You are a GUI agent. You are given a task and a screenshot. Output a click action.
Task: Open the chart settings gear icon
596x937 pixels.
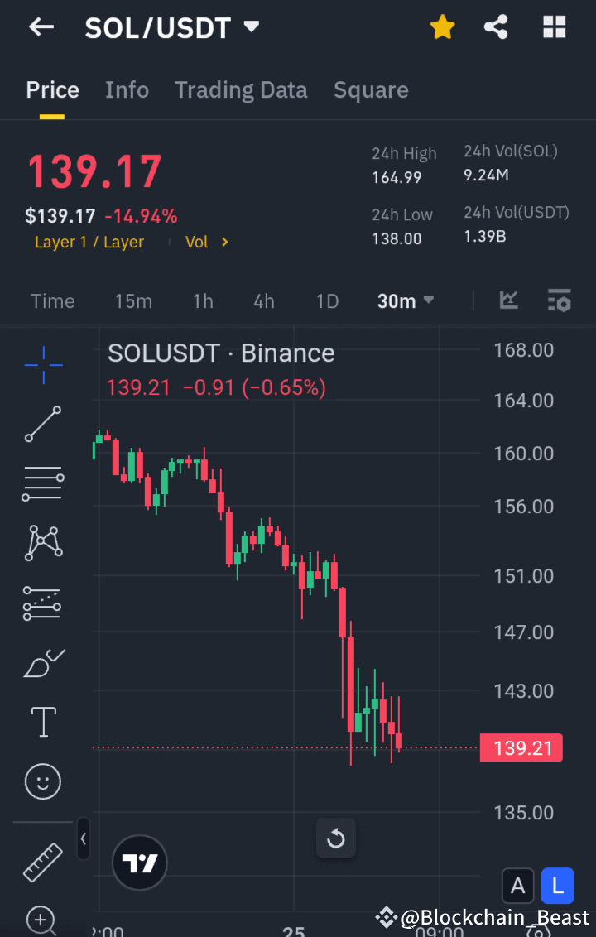pos(560,301)
